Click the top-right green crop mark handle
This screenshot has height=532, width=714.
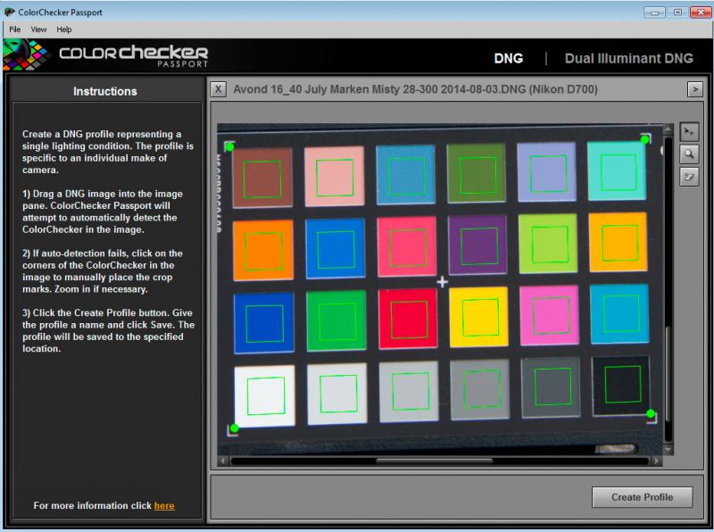point(644,139)
